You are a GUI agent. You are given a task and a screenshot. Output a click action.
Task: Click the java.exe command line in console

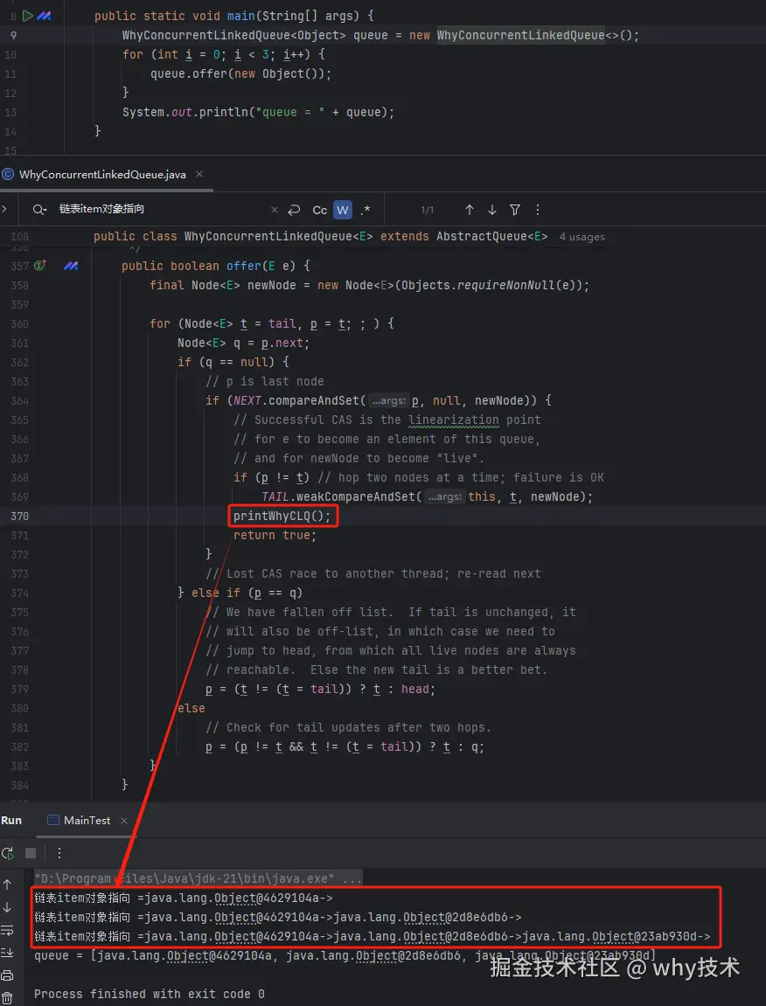198,878
